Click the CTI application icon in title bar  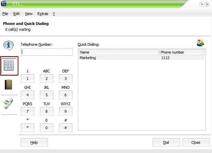click(4, 4)
